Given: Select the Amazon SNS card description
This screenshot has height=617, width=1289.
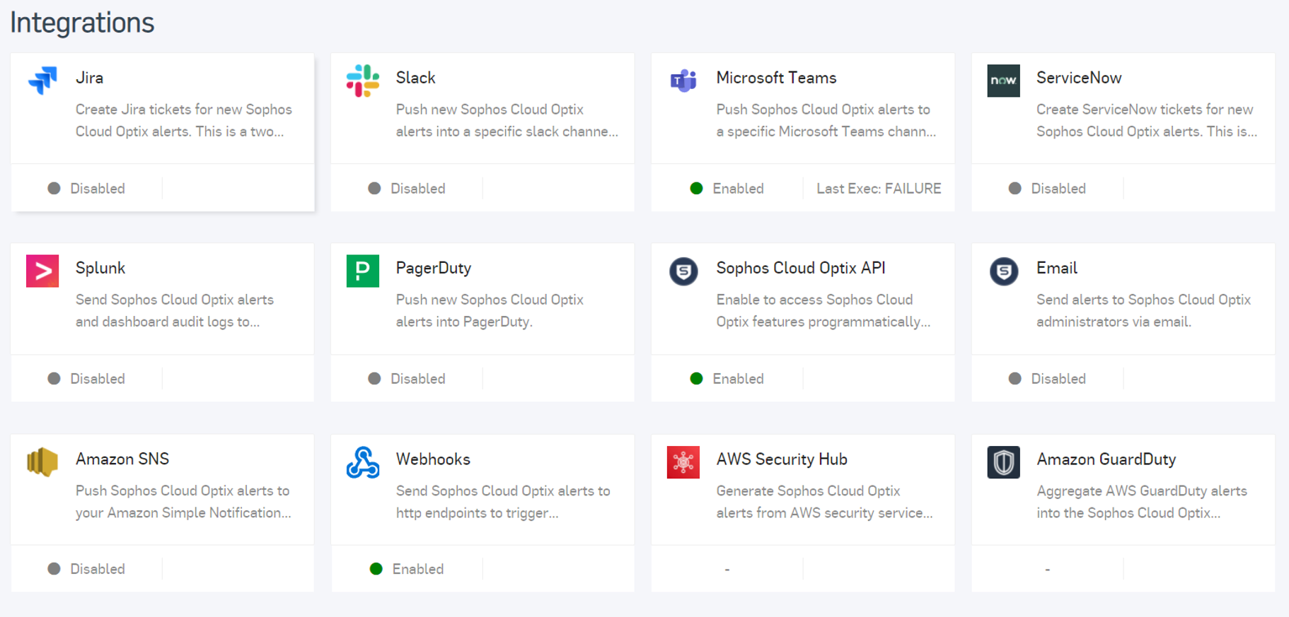Looking at the screenshot, I should [183, 502].
